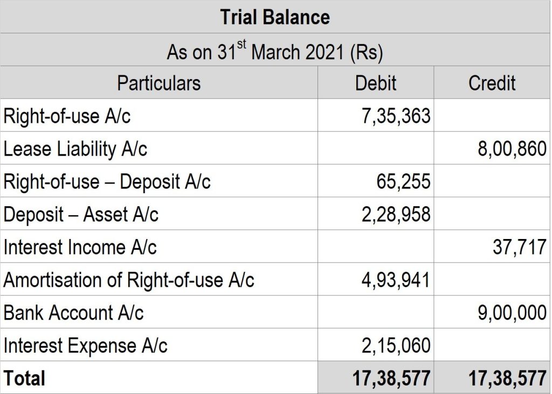
Task: Click the Right-of-use debit amount 7,35,363
Action: pyautogui.click(x=396, y=116)
